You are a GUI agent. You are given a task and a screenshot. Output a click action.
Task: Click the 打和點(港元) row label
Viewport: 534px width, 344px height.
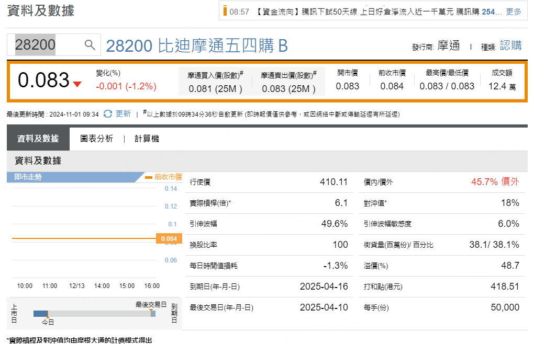[383, 287]
